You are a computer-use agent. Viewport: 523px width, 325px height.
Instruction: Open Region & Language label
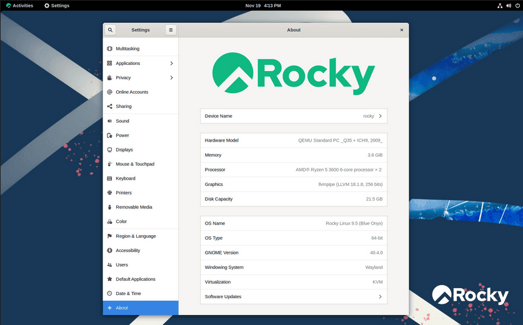(x=136, y=236)
